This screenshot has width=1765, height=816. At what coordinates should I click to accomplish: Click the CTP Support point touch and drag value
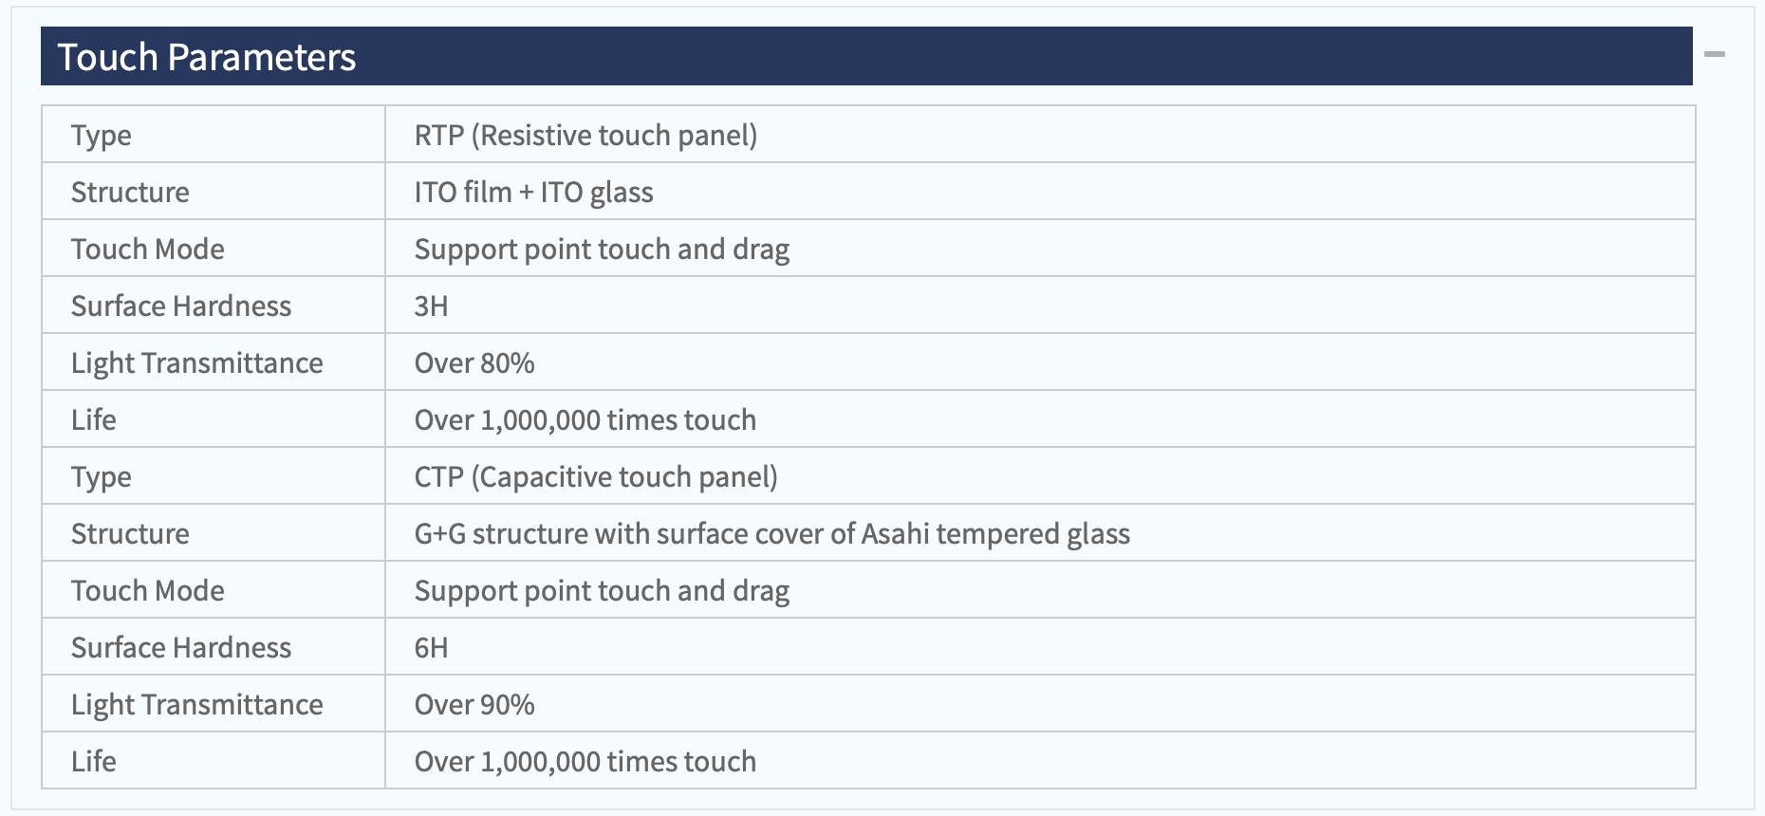[x=602, y=590]
